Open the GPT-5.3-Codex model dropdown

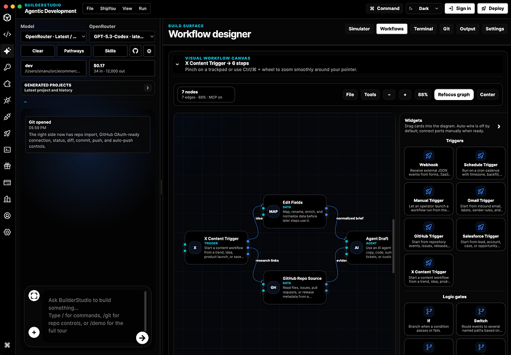click(122, 37)
